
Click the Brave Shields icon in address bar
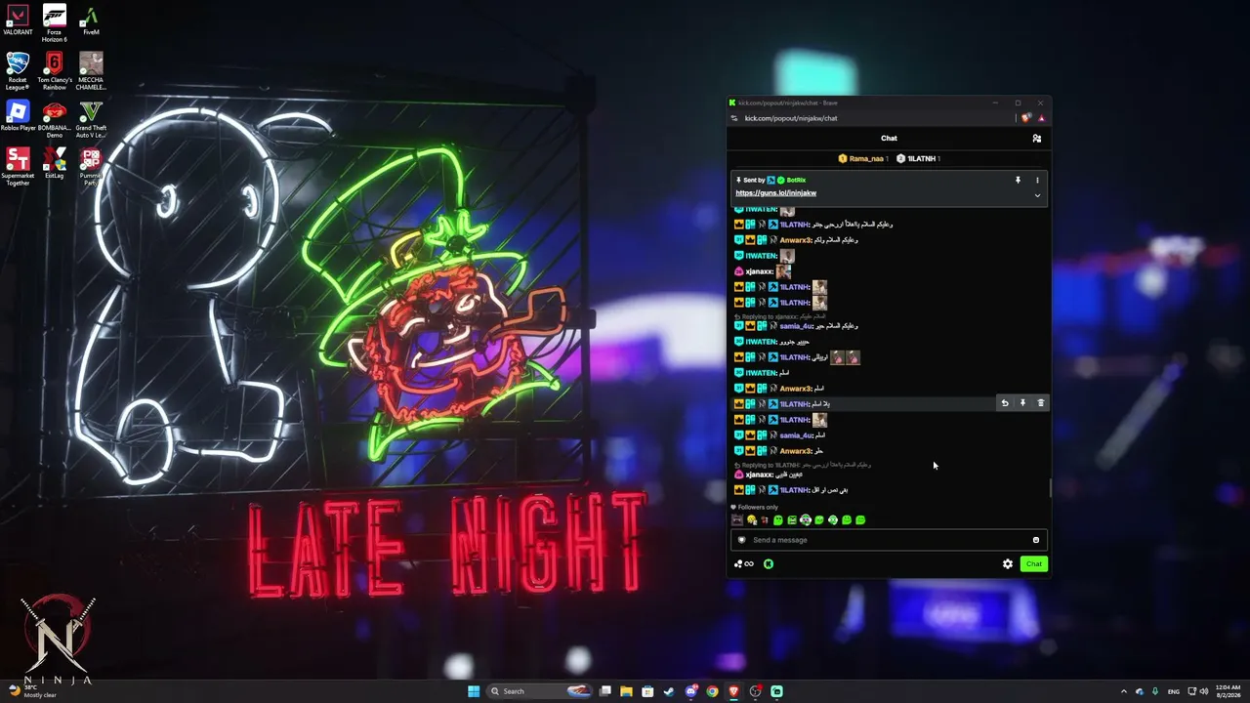point(1026,118)
